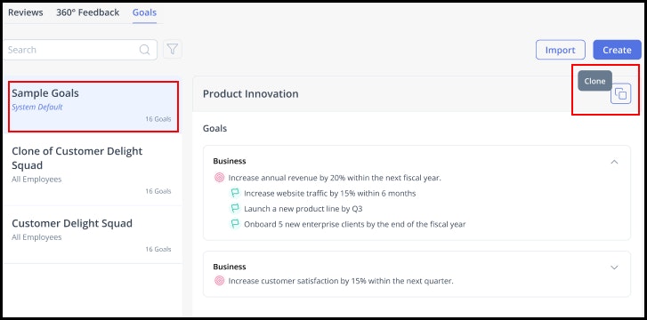
Task: Click target icon beside customer satisfaction goal
Action: 220,281
